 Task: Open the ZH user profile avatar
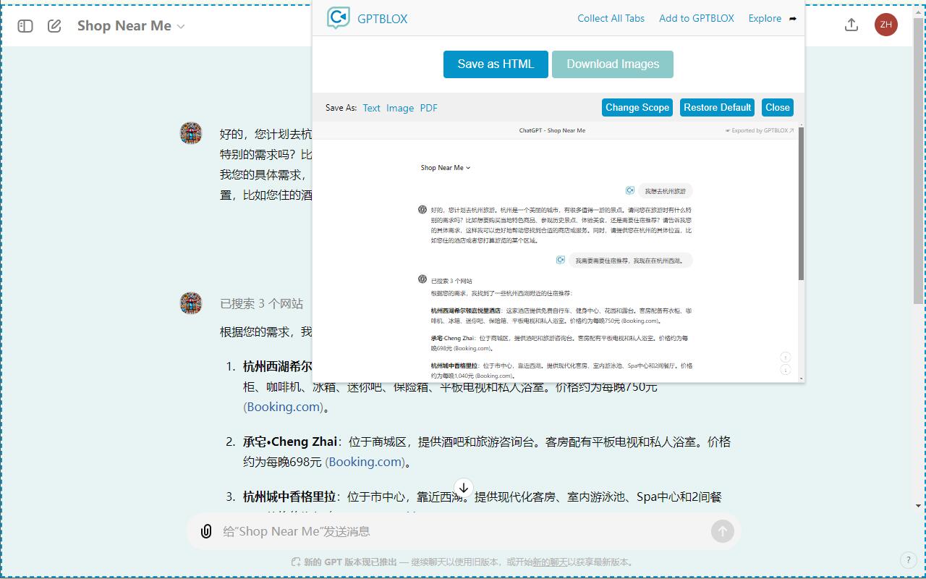click(885, 25)
